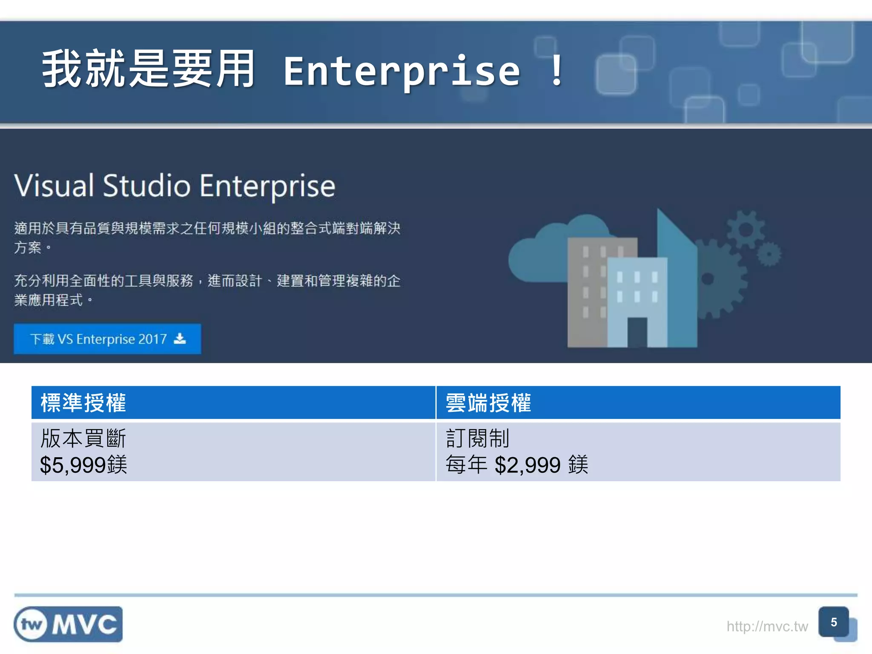Click the twMVC logo
Screen dimensions: 872x654
tap(68, 624)
